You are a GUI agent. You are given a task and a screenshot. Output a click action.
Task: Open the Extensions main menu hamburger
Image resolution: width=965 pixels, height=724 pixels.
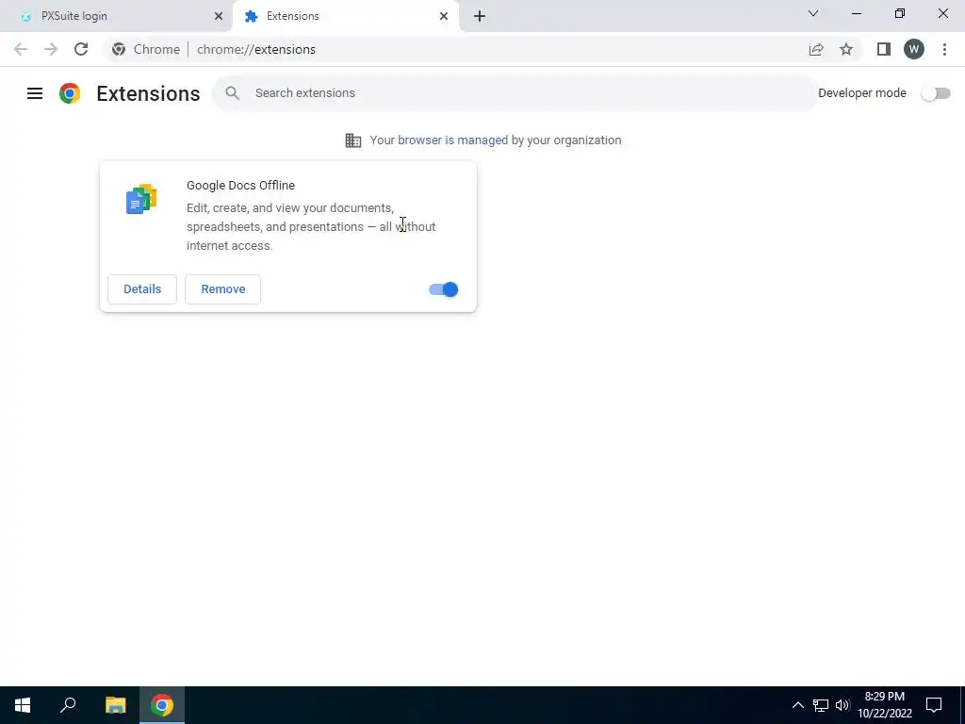pos(35,93)
